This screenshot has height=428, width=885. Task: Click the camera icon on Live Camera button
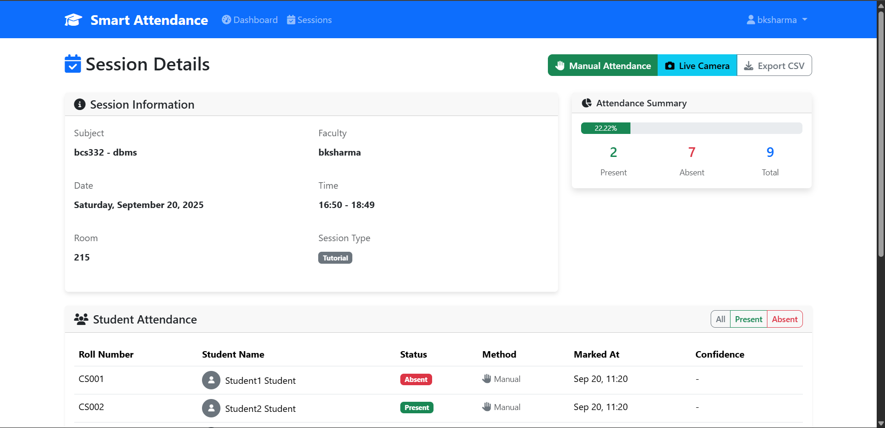tap(670, 65)
